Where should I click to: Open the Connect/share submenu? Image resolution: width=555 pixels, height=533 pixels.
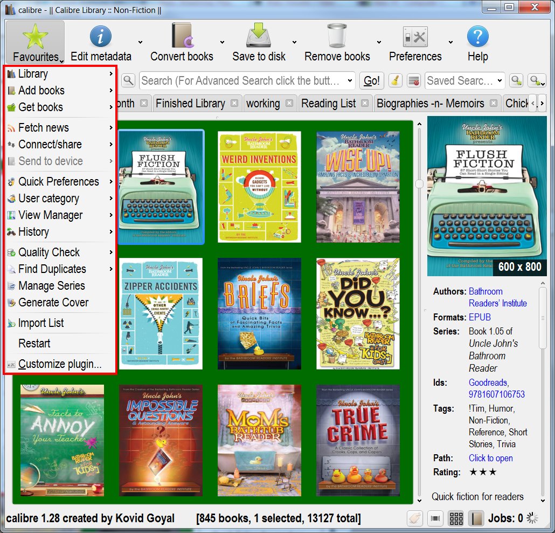pyautogui.click(x=60, y=144)
